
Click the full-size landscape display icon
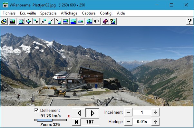coord(73,21)
